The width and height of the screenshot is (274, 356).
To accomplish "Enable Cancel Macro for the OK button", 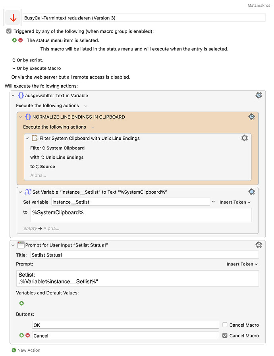I will pos(225,325).
